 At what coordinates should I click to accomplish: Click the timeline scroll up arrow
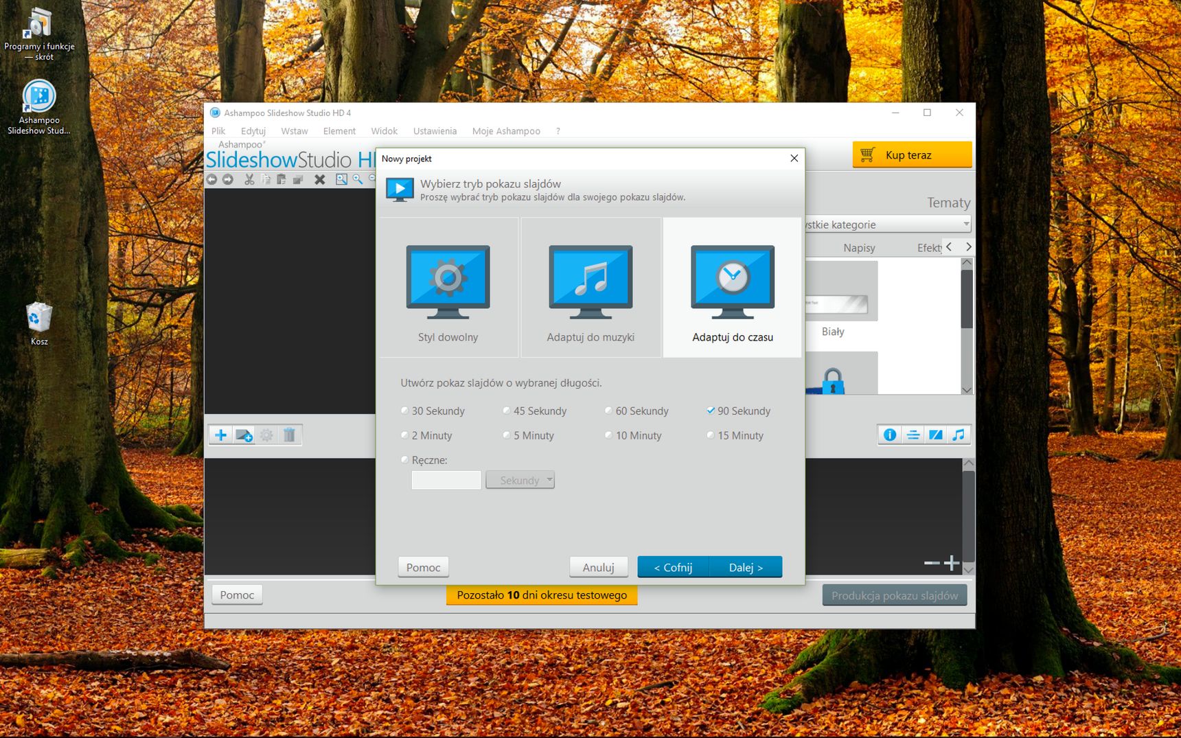[x=969, y=463]
